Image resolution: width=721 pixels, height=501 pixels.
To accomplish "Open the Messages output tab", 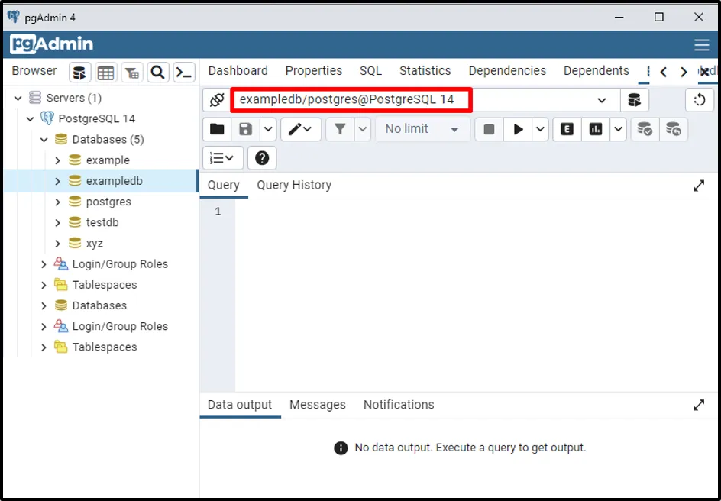I will [317, 405].
